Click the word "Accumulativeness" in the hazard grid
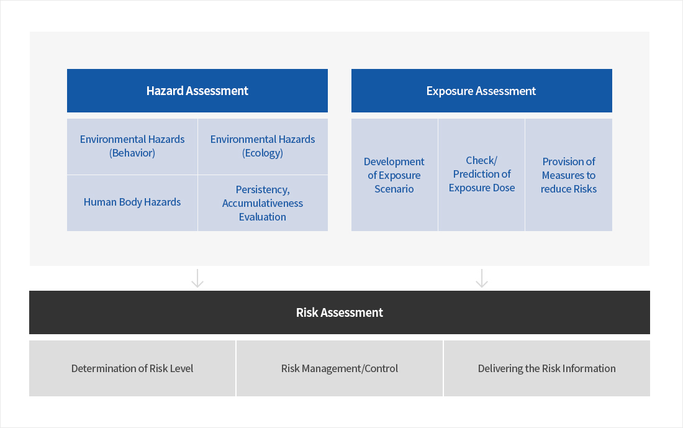Screen dimensions: 683x428 pyautogui.click(x=263, y=203)
